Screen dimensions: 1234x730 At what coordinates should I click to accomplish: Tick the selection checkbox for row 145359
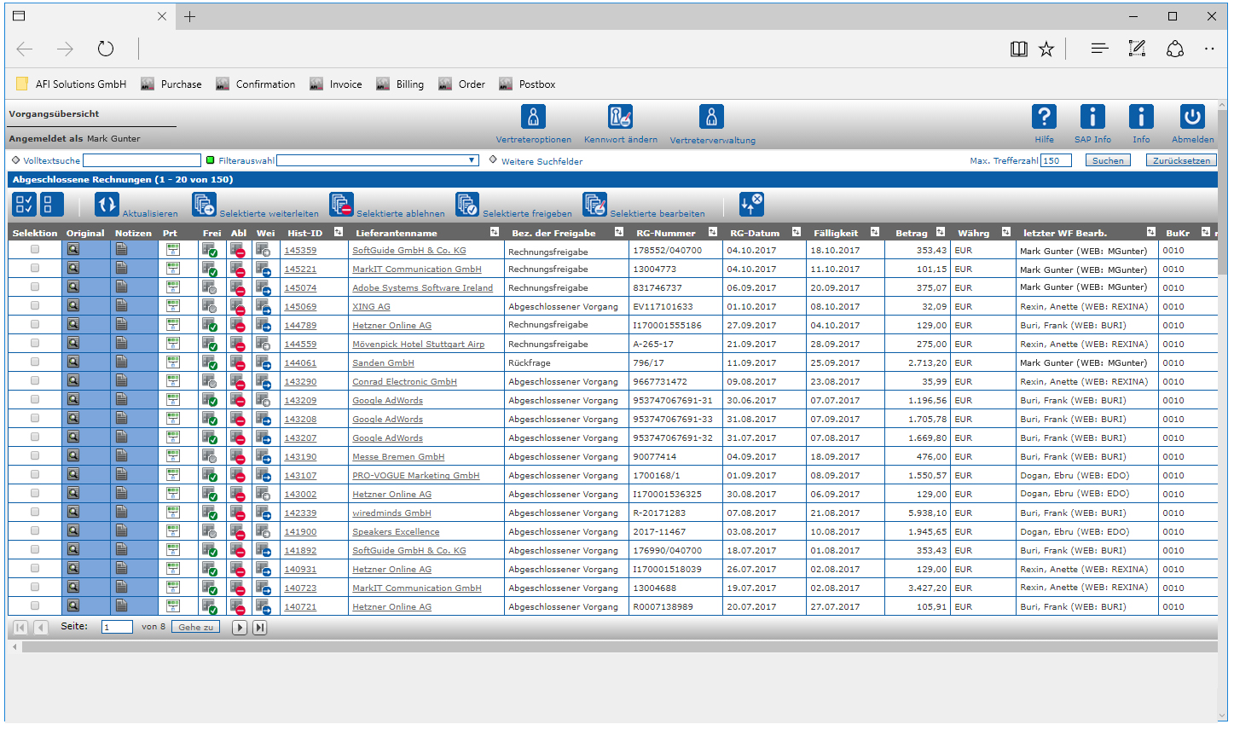click(35, 250)
